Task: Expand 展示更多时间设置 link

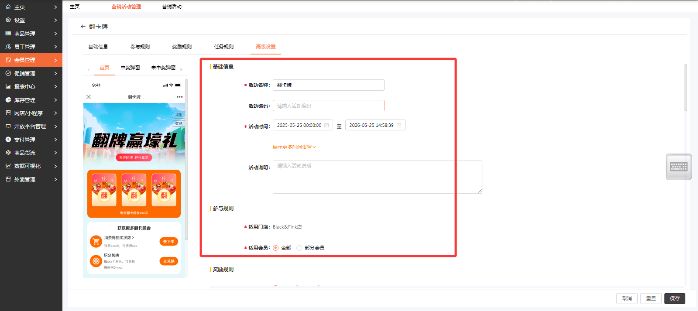Action: coord(294,147)
